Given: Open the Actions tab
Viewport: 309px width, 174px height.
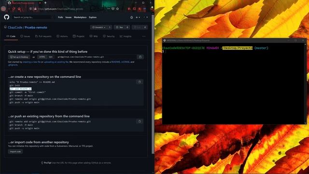Looking at the screenshot, I should [x=62, y=36].
